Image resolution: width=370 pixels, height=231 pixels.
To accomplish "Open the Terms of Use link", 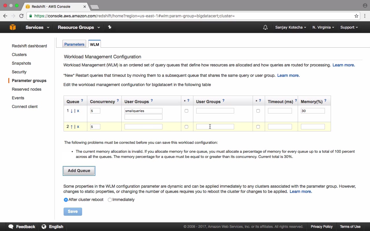I will point(350,227).
